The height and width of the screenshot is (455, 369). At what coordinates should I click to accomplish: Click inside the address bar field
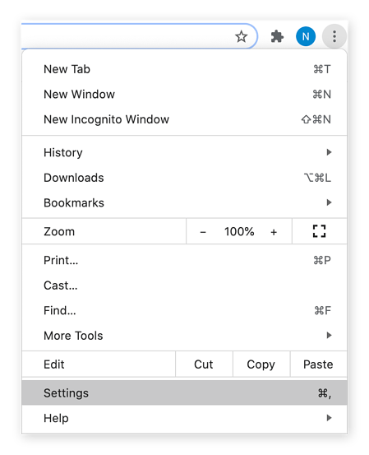tap(127, 36)
